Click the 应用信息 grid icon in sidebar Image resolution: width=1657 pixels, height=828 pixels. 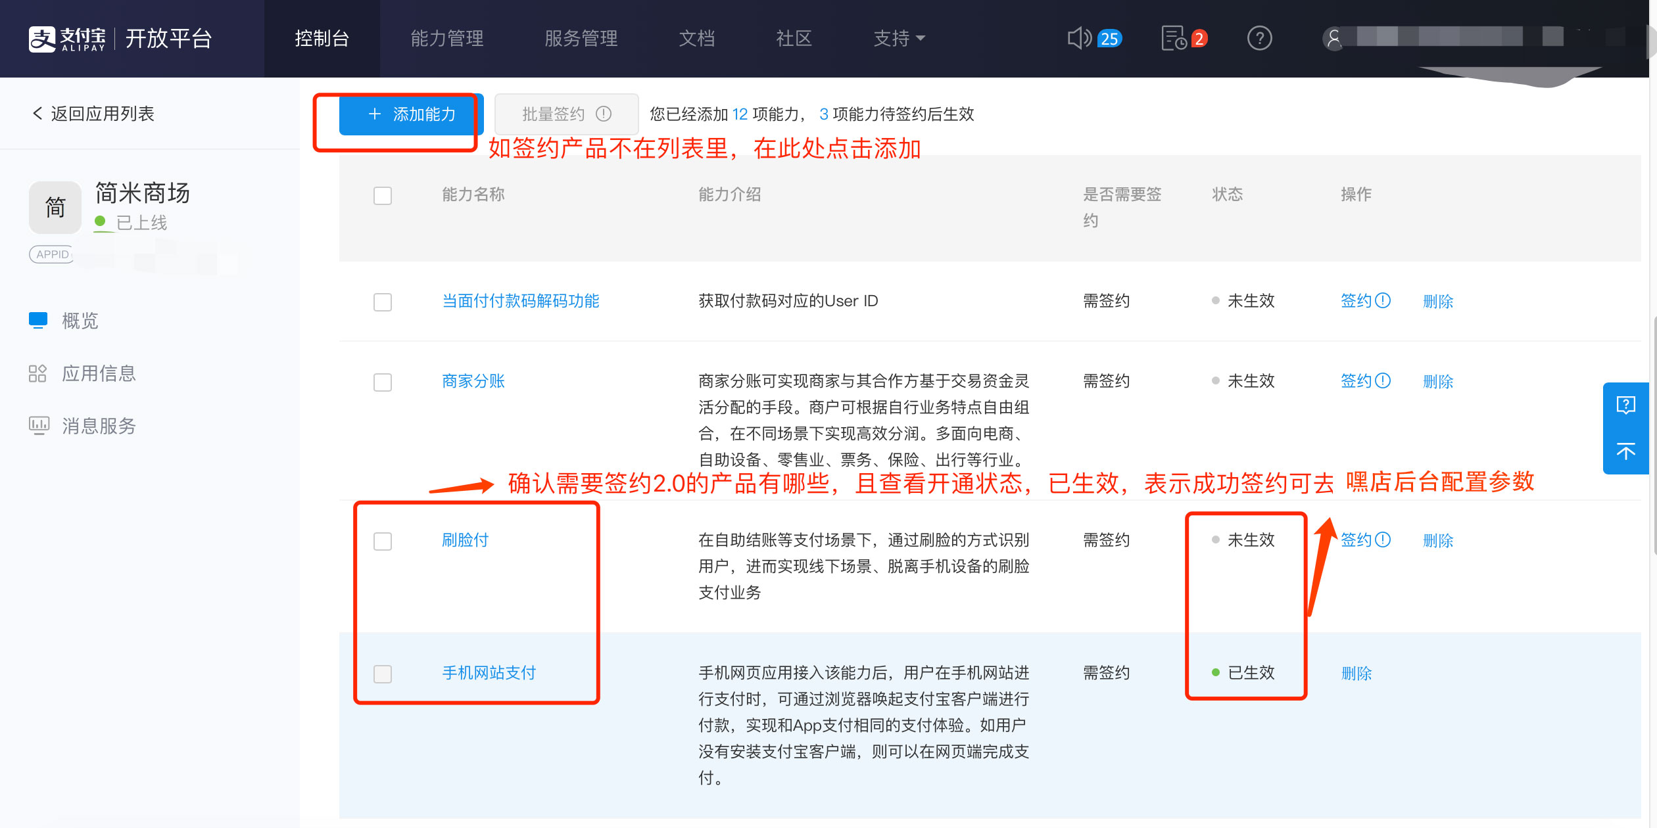click(38, 373)
